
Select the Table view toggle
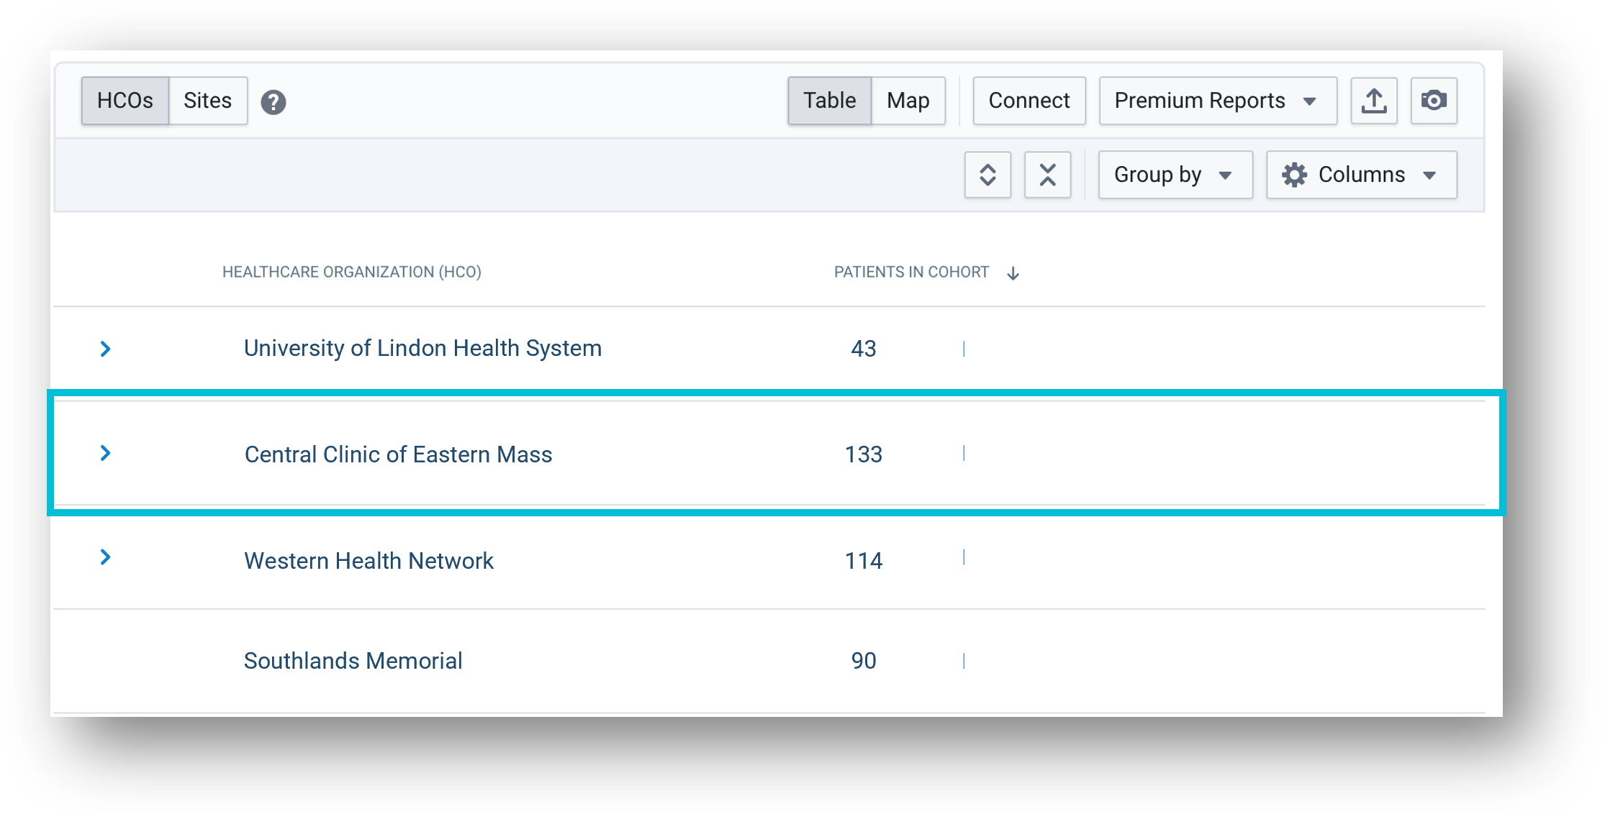(829, 101)
